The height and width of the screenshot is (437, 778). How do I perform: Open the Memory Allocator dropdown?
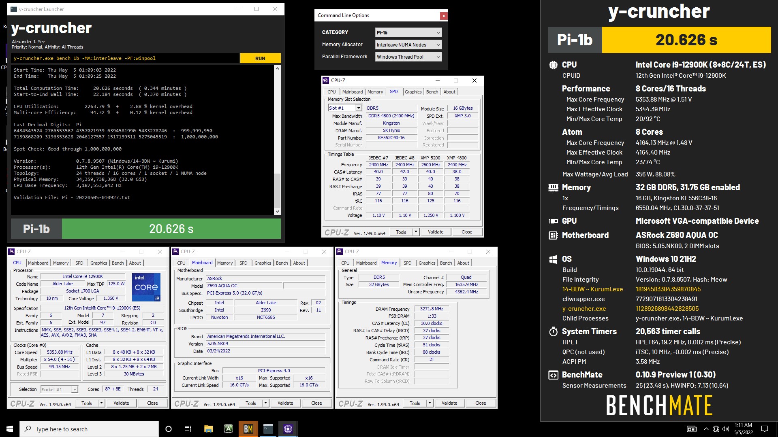[408, 45]
